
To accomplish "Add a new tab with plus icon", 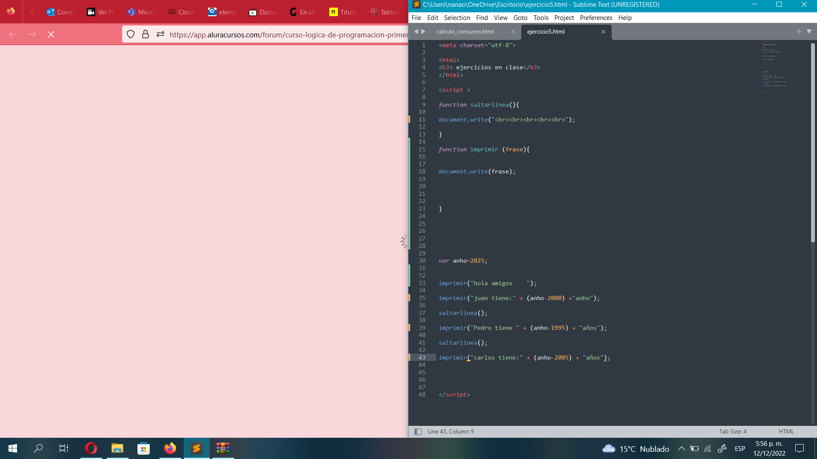I will (x=798, y=31).
